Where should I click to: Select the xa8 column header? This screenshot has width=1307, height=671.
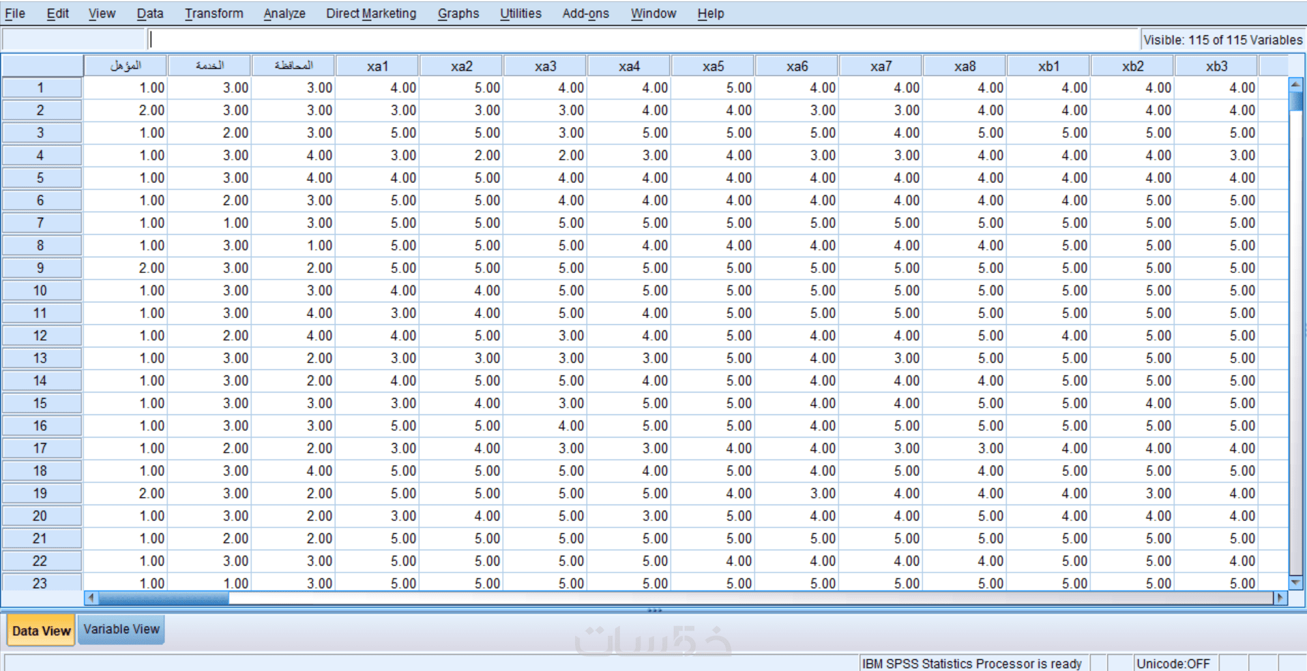(965, 66)
